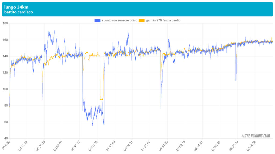Select the 02:02:35 time axis label
The height and width of the screenshot is (154, 275).
(x=181, y=145)
